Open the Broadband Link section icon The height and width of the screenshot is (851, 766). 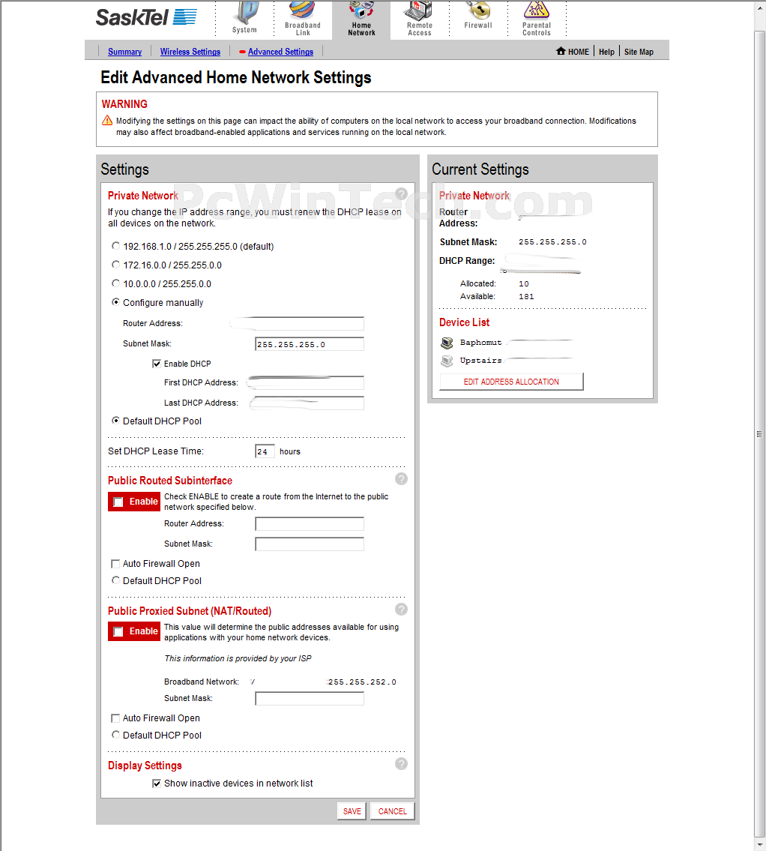click(303, 10)
